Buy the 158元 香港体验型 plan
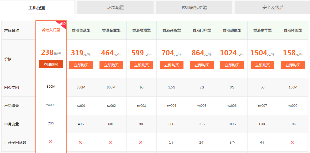This screenshot has height=153, width=310. pos(293,65)
